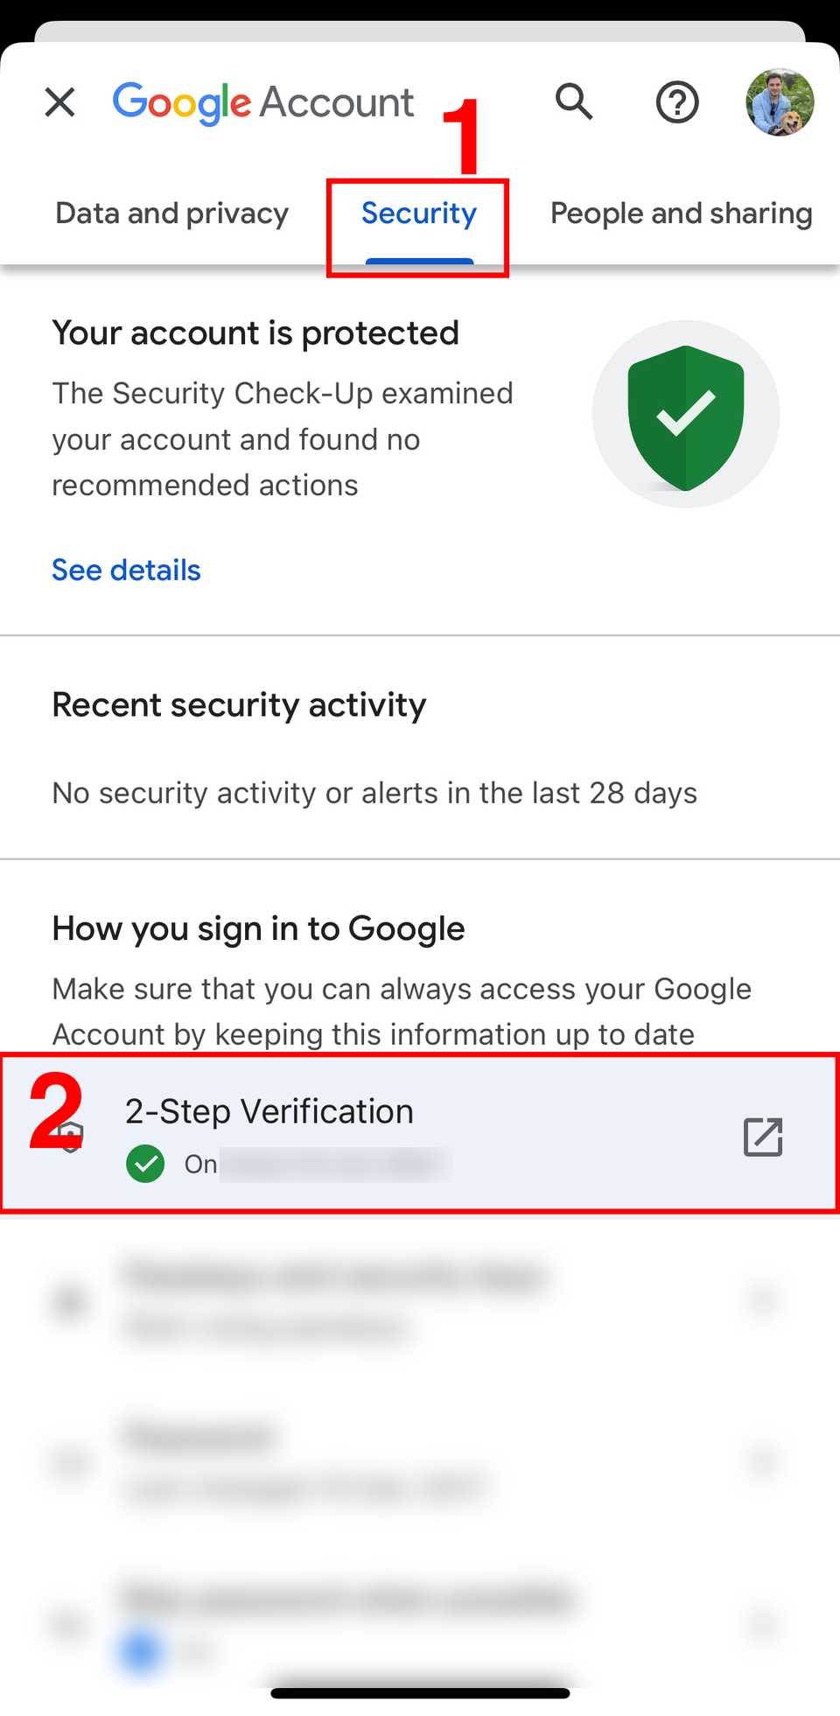Expand the blurred Passwords settings row
Viewport: 840px width, 1716px height.
350,1457
